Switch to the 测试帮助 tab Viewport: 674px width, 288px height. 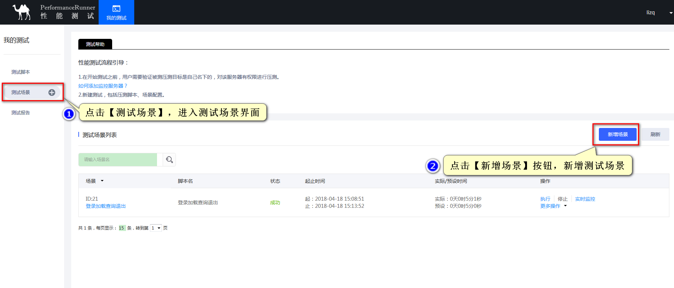pyautogui.click(x=95, y=44)
